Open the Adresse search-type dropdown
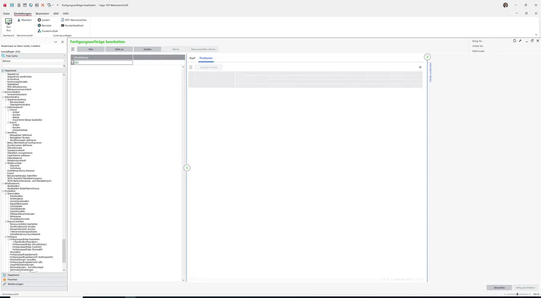Screen dimensions: 541x298 click(64, 61)
